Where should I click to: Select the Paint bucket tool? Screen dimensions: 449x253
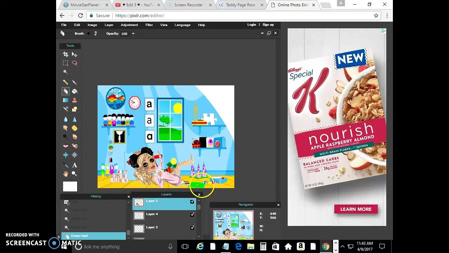[x=74, y=91]
